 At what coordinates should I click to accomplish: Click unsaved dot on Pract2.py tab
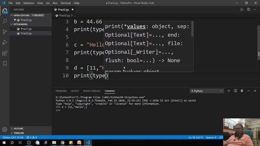[x=72, y=10]
